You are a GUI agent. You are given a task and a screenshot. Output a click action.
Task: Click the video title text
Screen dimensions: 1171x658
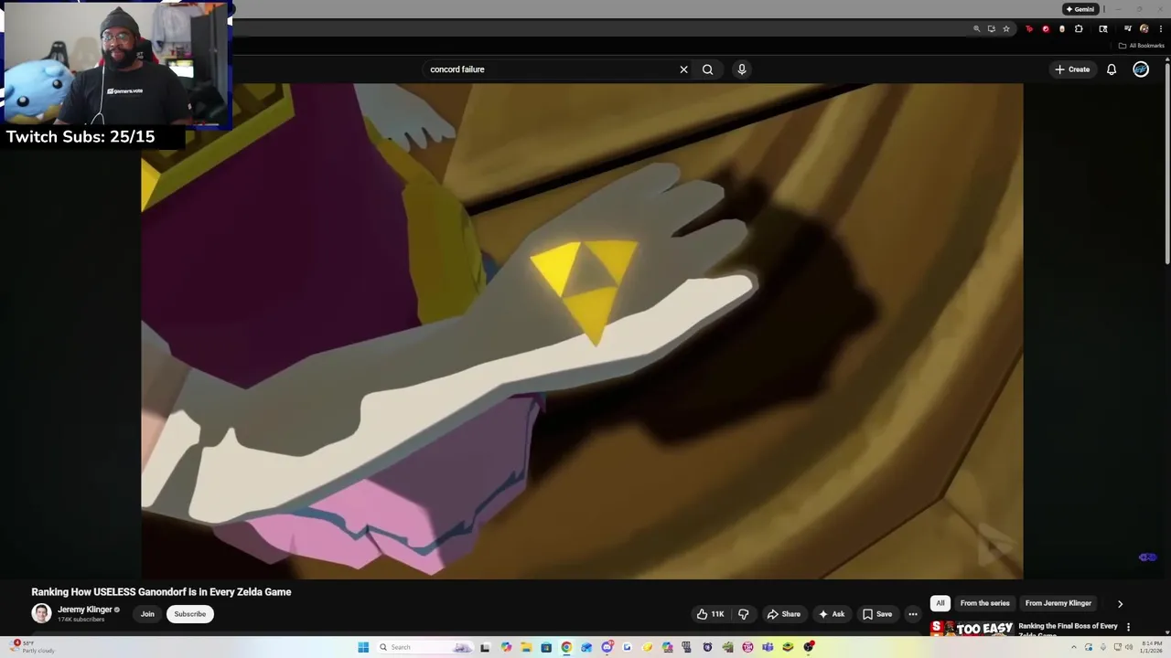pos(161,592)
